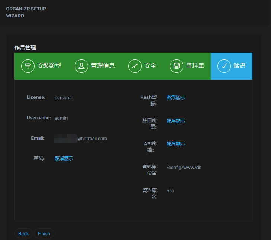
Task: Open the 安裝類型 wizard step
Action: 41,66
